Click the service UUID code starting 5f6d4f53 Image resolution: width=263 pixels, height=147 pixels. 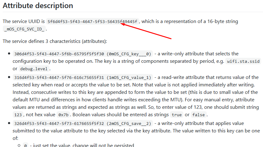pyautogui.click(x=93, y=22)
